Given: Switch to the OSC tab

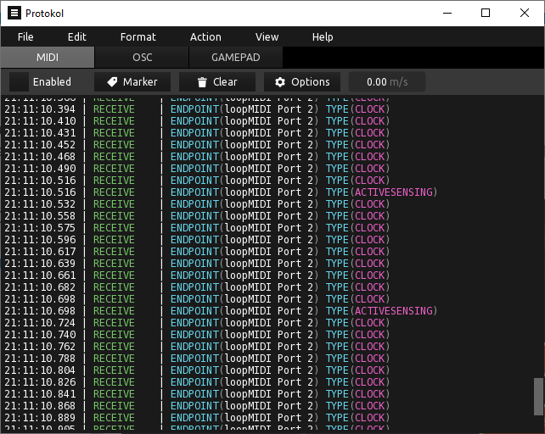Looking at the screenshot, I should pyautogui.click(x=142, y=58).
